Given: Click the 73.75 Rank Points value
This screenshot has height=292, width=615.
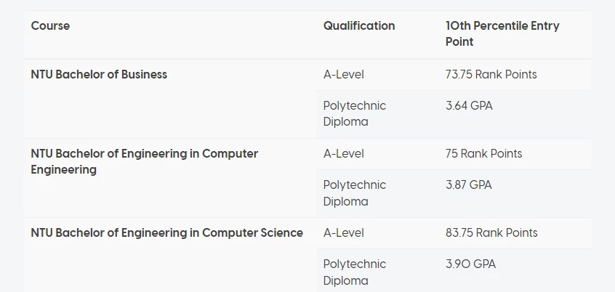Looking at the screenshot, I should pyautogui.click(x=491, y=75).
